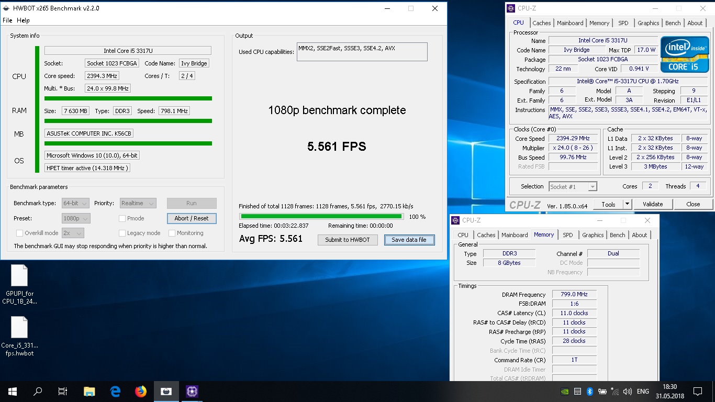
Task: Enable the Monitoring checkbox
Action: pos(172,233)
